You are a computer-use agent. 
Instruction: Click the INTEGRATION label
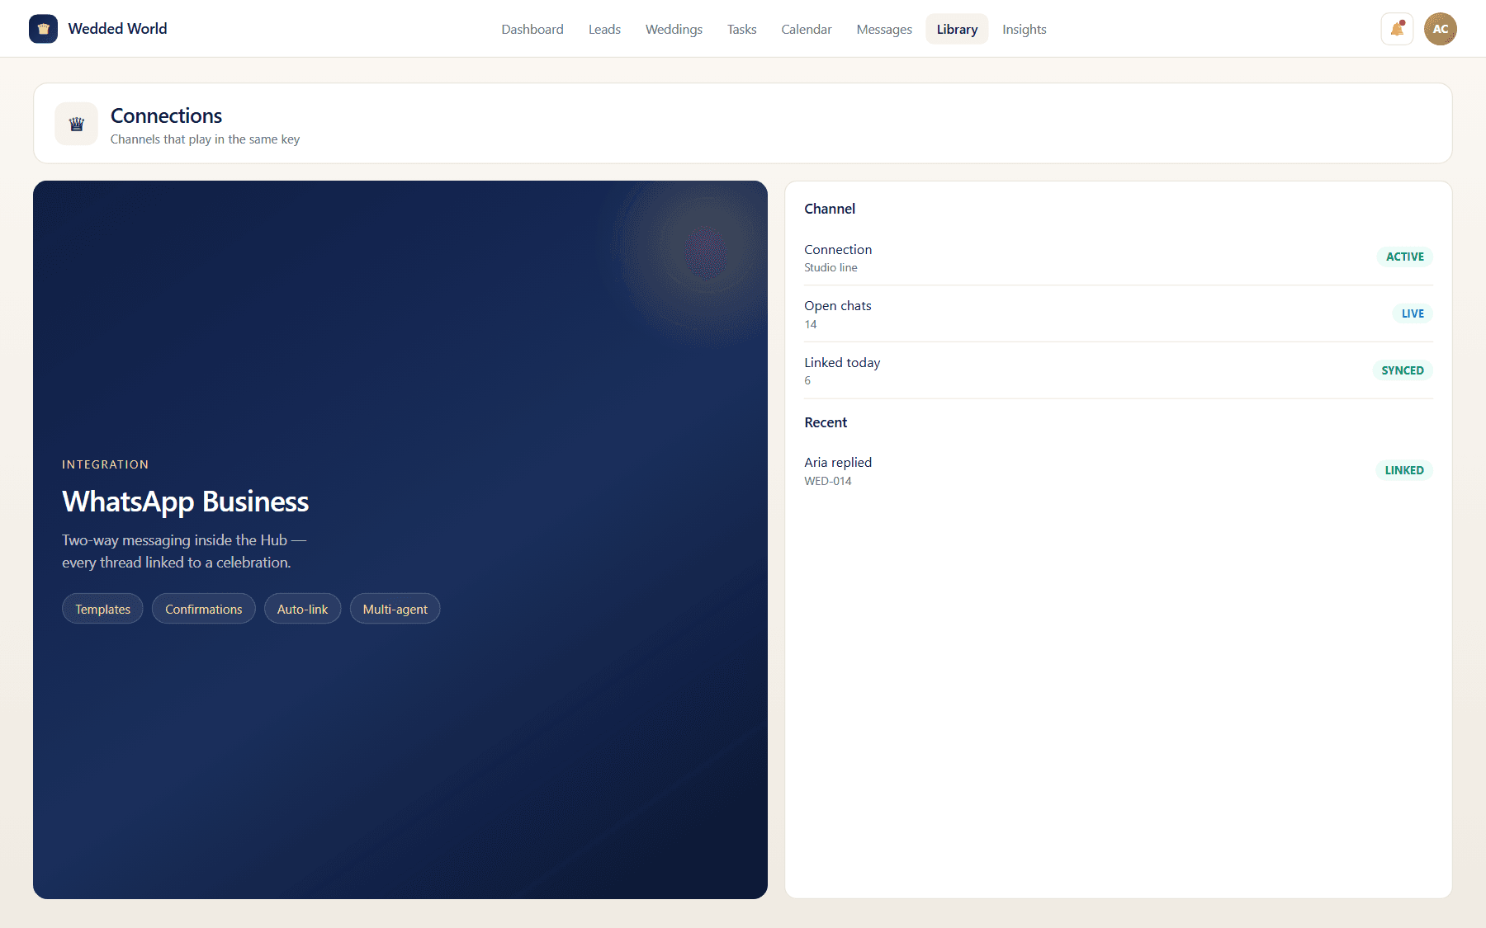coord(106,464)
